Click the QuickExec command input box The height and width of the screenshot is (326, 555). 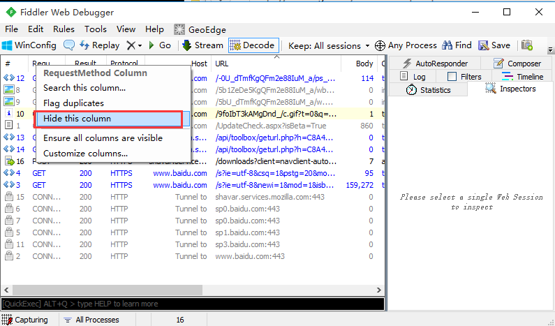[x=193, y=304]
